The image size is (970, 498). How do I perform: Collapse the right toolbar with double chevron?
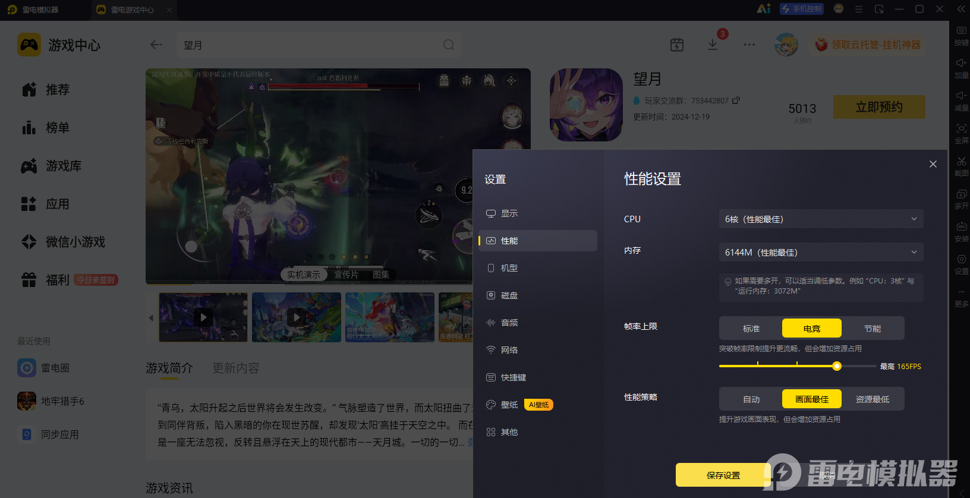click(x=960, y=9)
